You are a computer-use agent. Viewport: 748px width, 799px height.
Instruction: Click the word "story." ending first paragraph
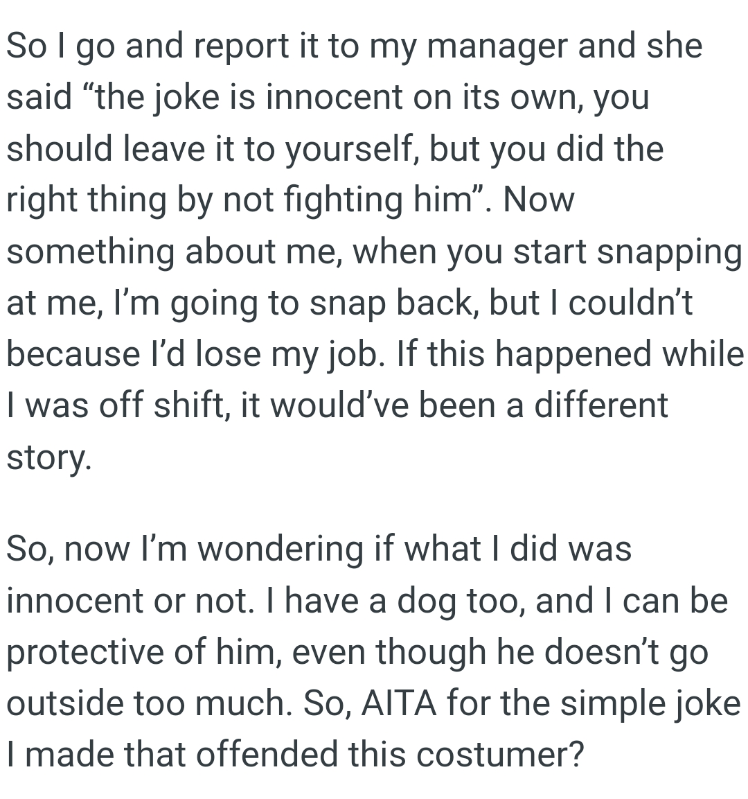[x=48, y=457]
